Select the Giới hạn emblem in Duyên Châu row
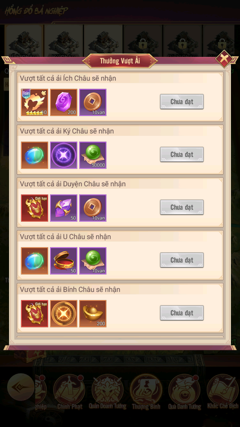The image size is (240, 427). [x=35, y=208]
